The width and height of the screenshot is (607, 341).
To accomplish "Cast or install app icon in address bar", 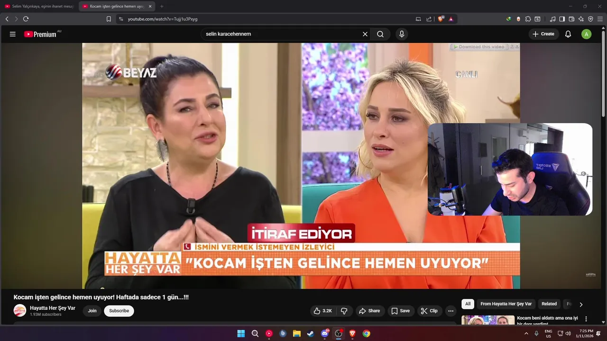I will 418,19.
